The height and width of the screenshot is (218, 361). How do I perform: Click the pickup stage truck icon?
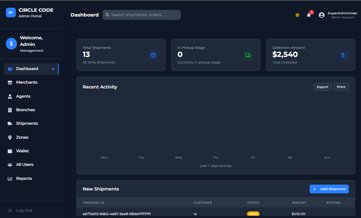248,55
